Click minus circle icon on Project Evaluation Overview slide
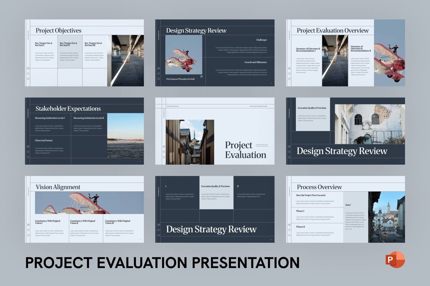This screenshot has height=286, width=430. (x=289, y=74)
